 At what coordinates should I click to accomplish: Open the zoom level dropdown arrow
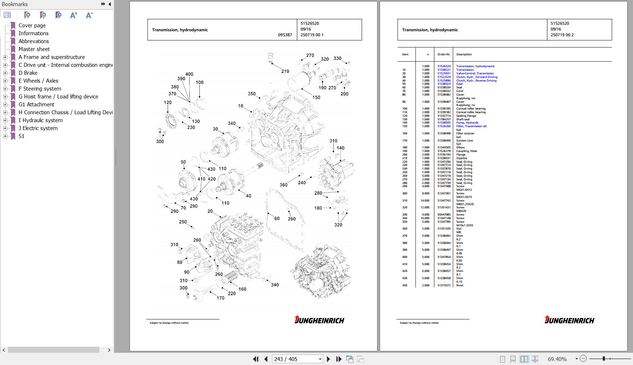click(576, 359)
